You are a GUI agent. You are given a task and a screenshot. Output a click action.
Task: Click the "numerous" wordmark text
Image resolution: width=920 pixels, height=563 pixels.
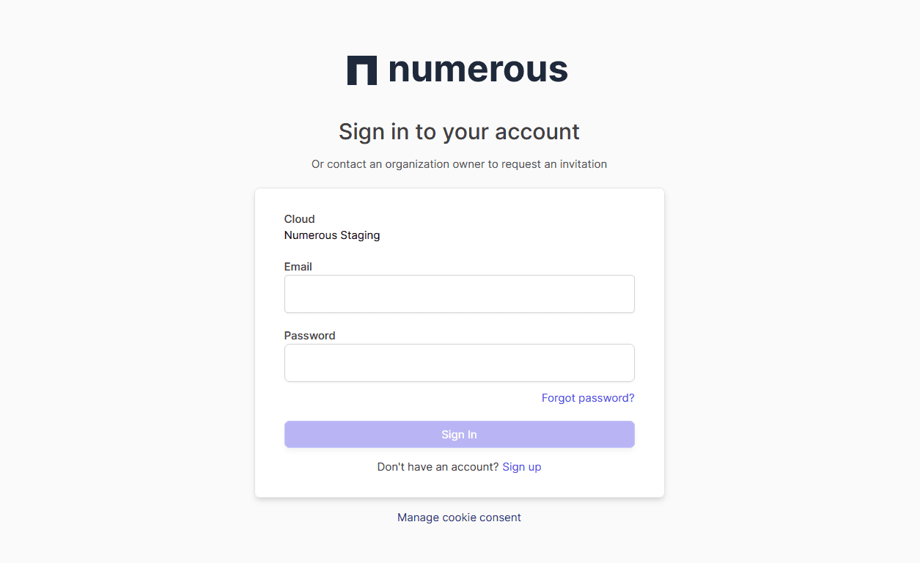tap(477, 70)
